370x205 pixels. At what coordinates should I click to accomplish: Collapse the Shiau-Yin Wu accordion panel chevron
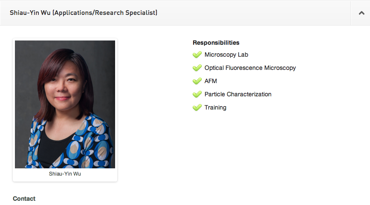pos(360,13)
